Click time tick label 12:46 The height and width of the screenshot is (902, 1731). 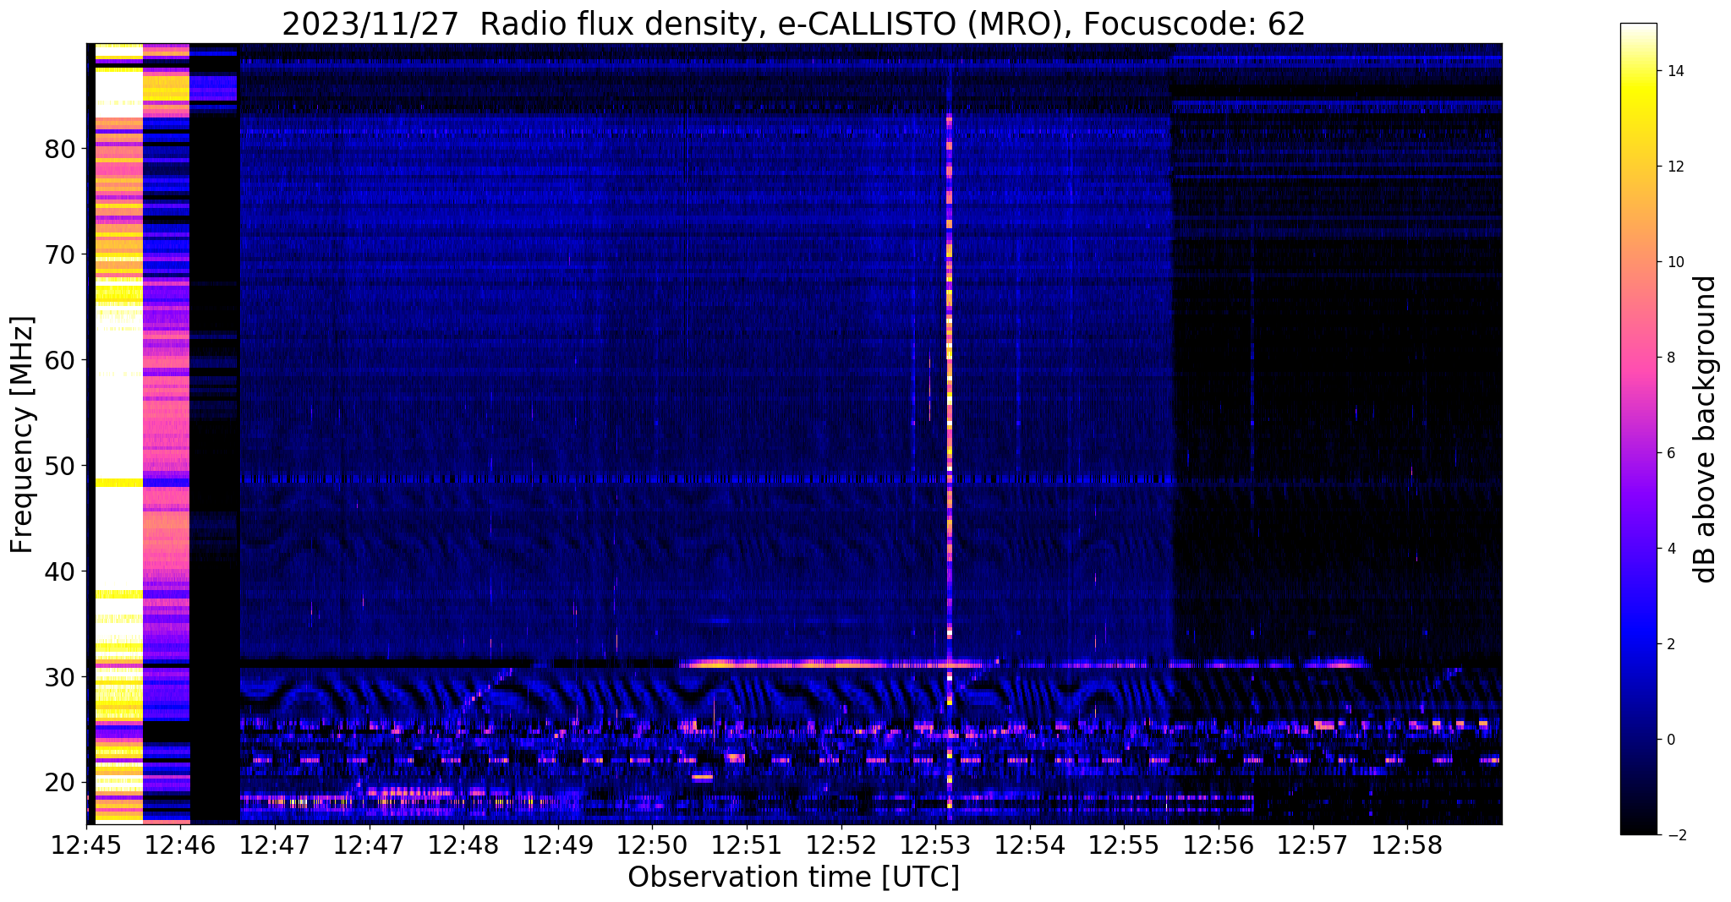[181, 845]
